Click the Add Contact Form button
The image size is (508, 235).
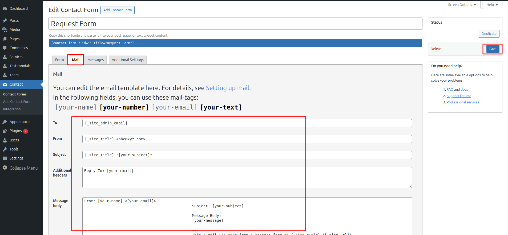click(118, 10)
